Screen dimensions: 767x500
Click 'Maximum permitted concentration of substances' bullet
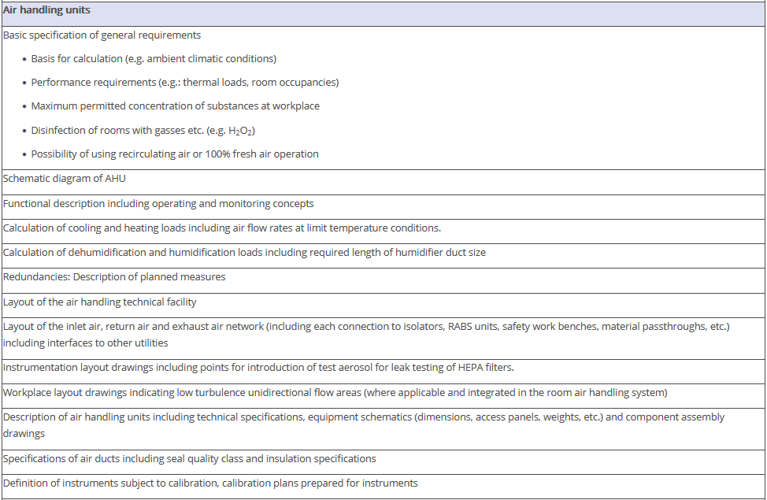click(175, 106)
